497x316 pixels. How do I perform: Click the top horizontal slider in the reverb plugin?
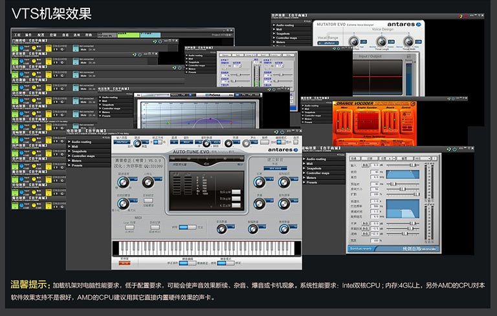pos(404,165)
